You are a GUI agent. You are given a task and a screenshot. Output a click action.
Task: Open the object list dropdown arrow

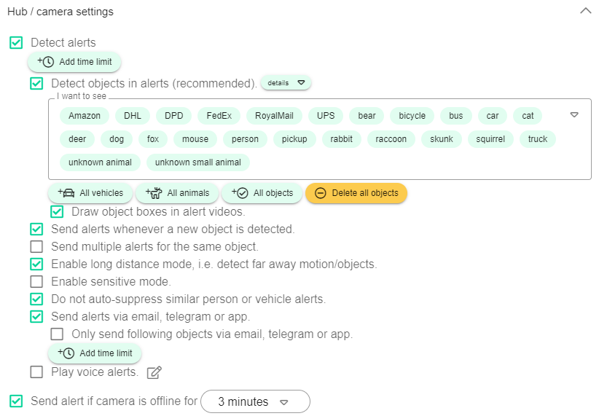coord(574,114)
